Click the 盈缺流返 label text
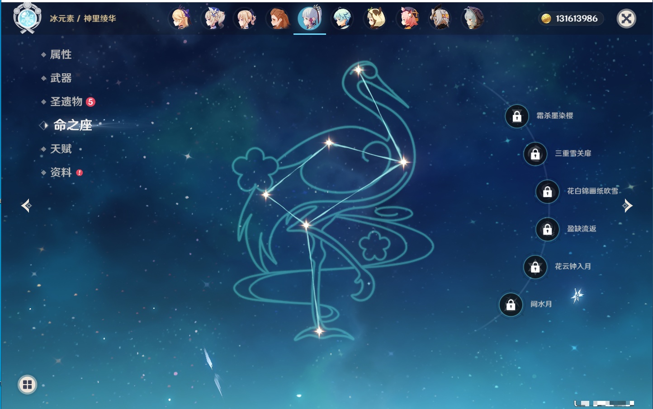Image resolution: width=653 pixels, height=409 pixels. tap(582, 229)
